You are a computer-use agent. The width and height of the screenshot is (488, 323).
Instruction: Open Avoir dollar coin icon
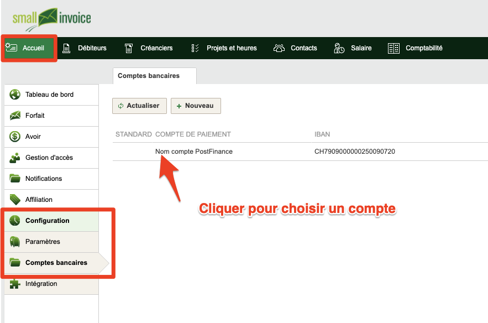coord(14,137)
